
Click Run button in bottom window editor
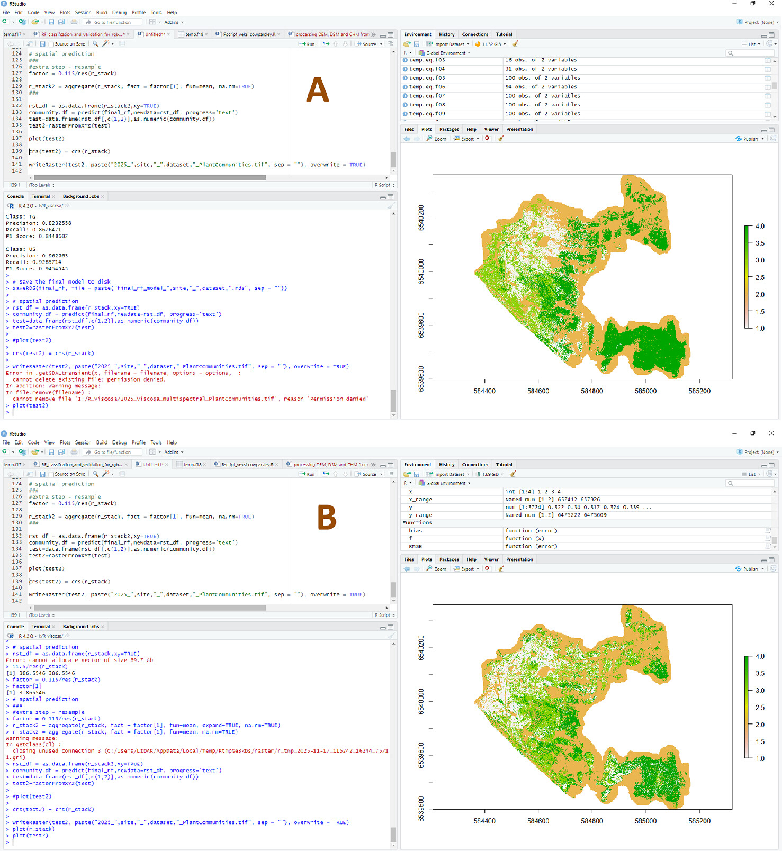(x=307, y=474)
